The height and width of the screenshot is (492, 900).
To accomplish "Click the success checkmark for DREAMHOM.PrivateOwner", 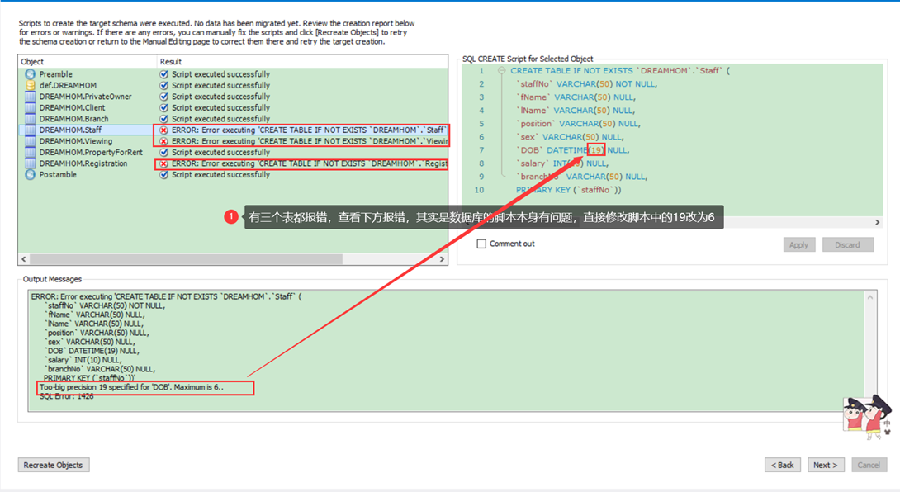I will [x=164, y=97].
